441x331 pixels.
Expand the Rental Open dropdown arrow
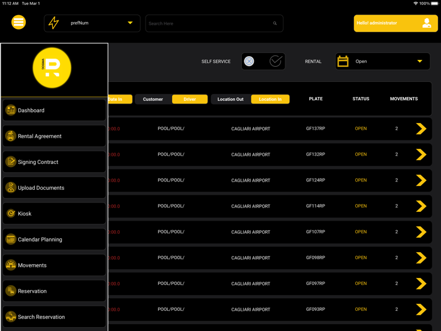(x=420, y=61)
